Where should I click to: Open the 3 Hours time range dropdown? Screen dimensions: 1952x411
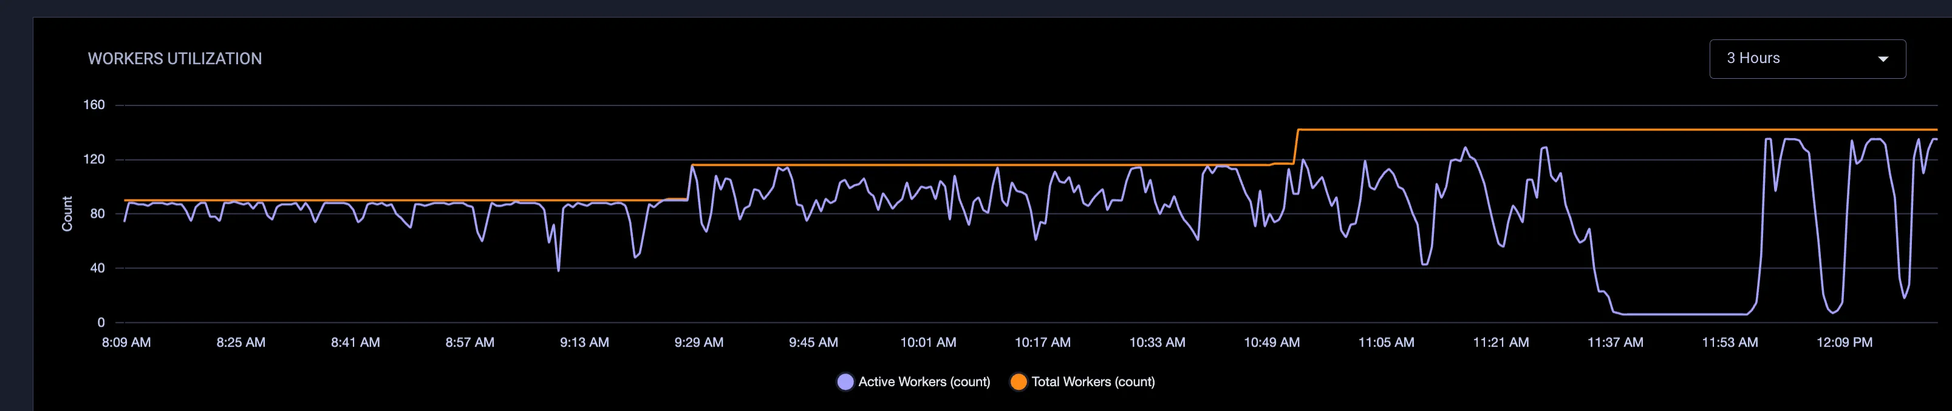pos(1807,59)
